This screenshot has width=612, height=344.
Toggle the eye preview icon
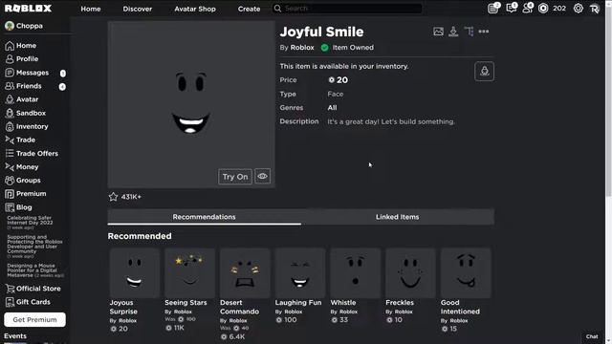pyautogui.click(x=262, y=176)
